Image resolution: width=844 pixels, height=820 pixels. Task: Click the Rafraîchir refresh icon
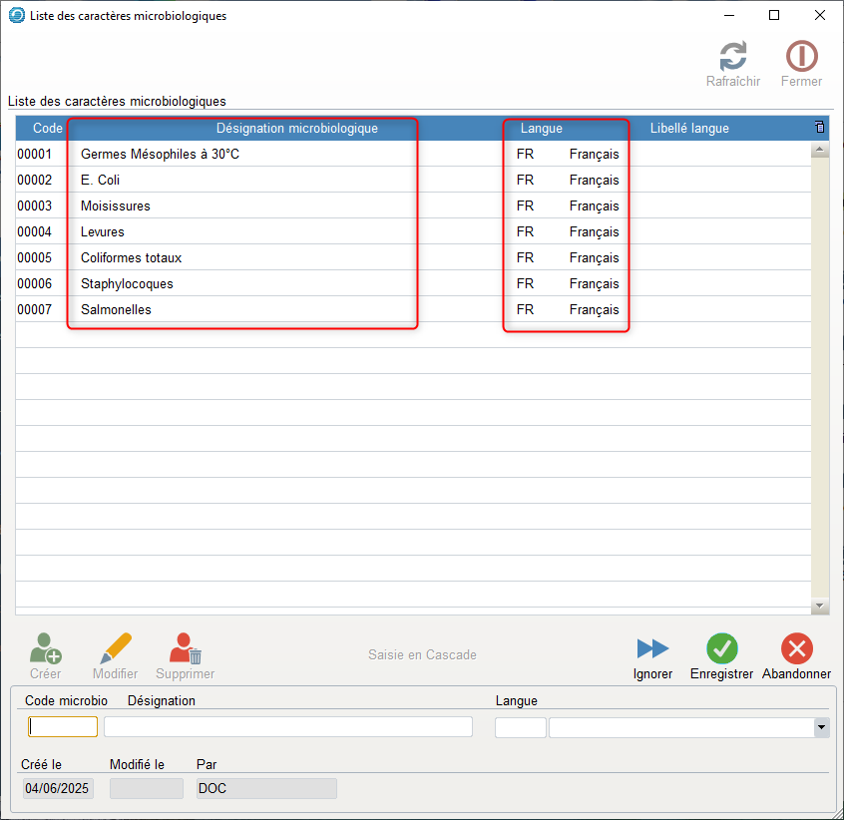[x=733, y=56]
